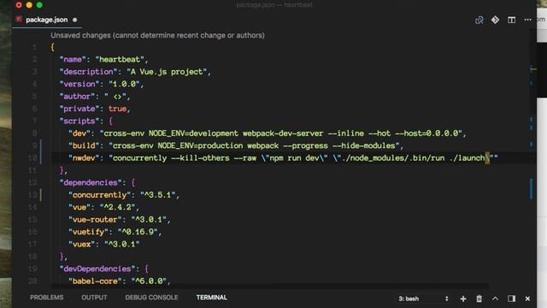Image resolution: width=547 pixels, height=308 pixels.
Task: Select the TERMINAL panel tab
Action: click(212, 298)
